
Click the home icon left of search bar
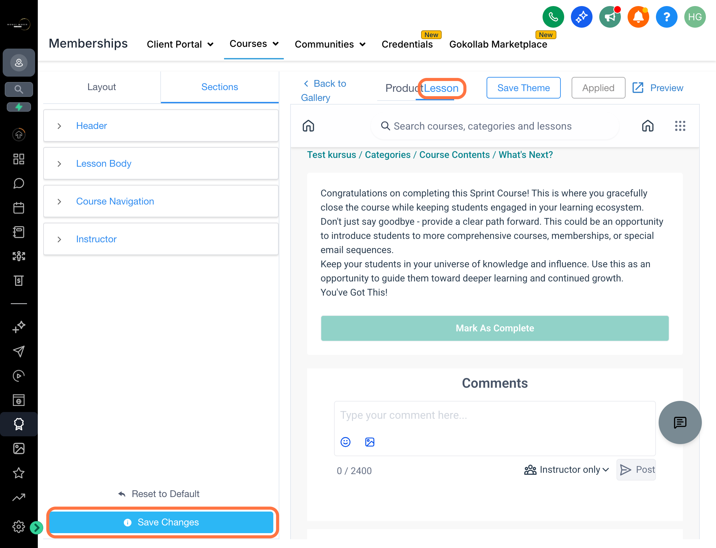(308, 126)
